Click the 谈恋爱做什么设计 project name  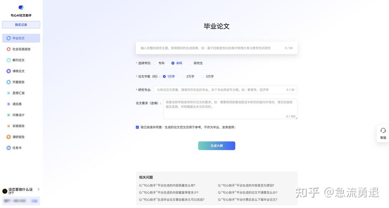click(20, 191)
